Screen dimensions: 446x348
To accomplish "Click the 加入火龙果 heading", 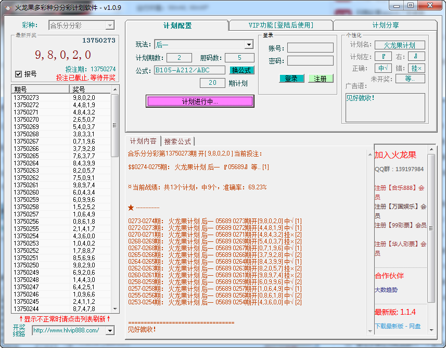I will click(395, 155).
